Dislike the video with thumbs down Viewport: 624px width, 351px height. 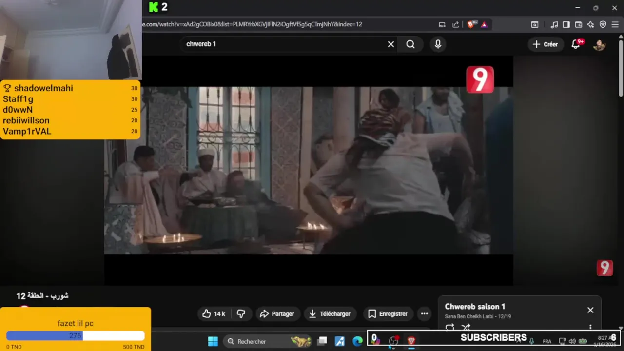(241, 314)
